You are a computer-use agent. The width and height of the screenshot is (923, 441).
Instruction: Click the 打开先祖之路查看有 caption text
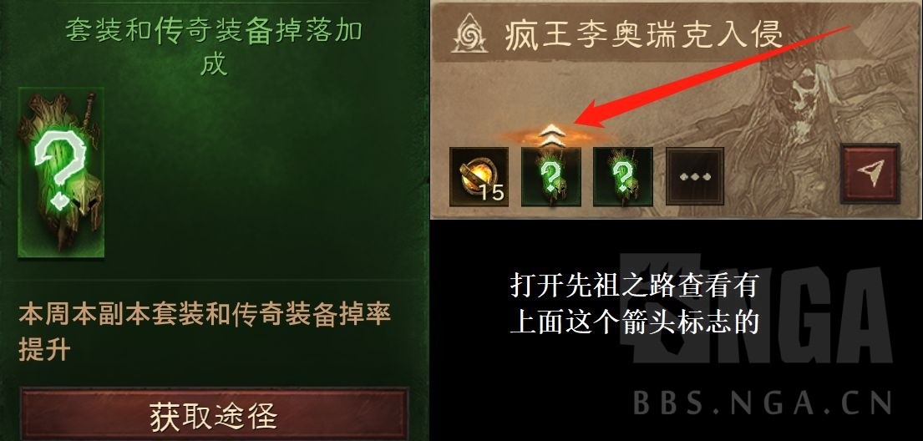tap(633, 286)
